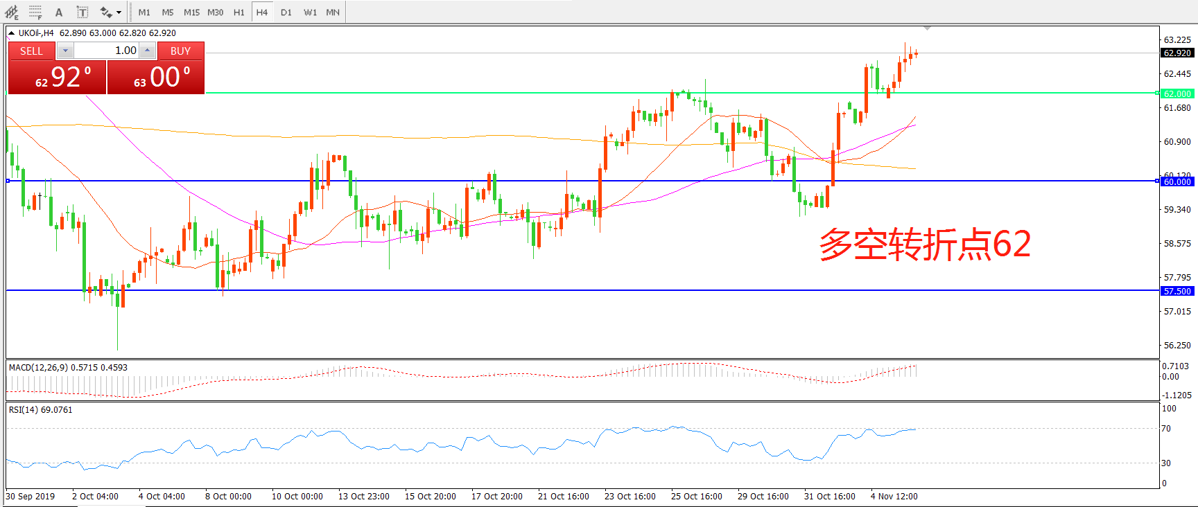Switch to the D1 timeframe
Image resolution: width=1198 pixels, height=507 pixels.
pos(286,12)
